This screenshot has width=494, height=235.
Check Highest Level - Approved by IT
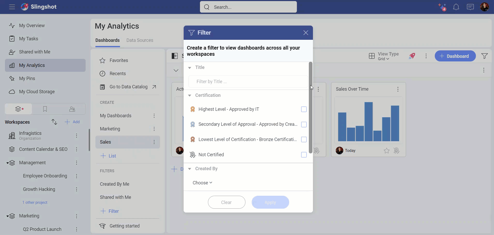point(304,109)
